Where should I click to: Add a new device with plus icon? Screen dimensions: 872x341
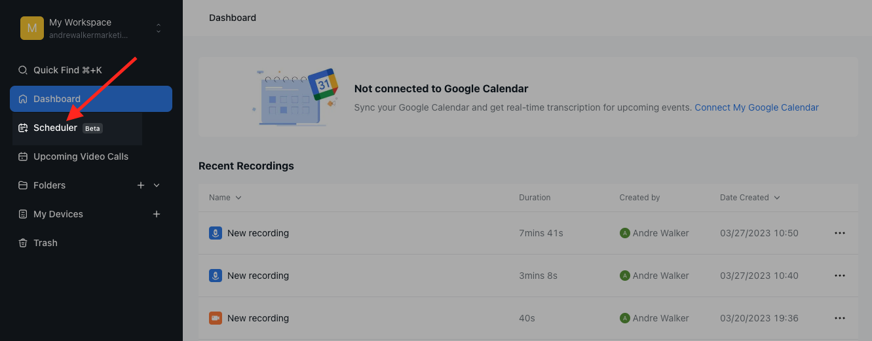[x=157, y=214]
